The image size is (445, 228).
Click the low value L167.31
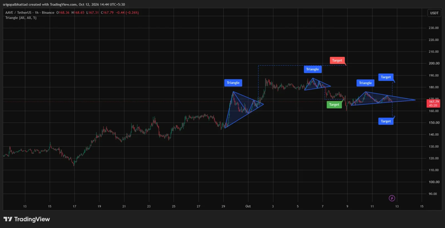[x=93, y=13]
